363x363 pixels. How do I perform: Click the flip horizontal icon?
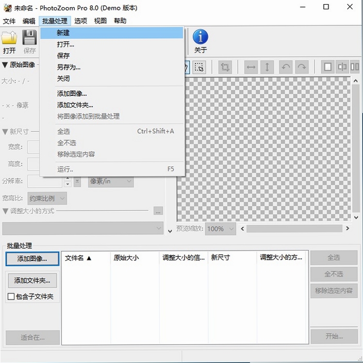point(251,68)
